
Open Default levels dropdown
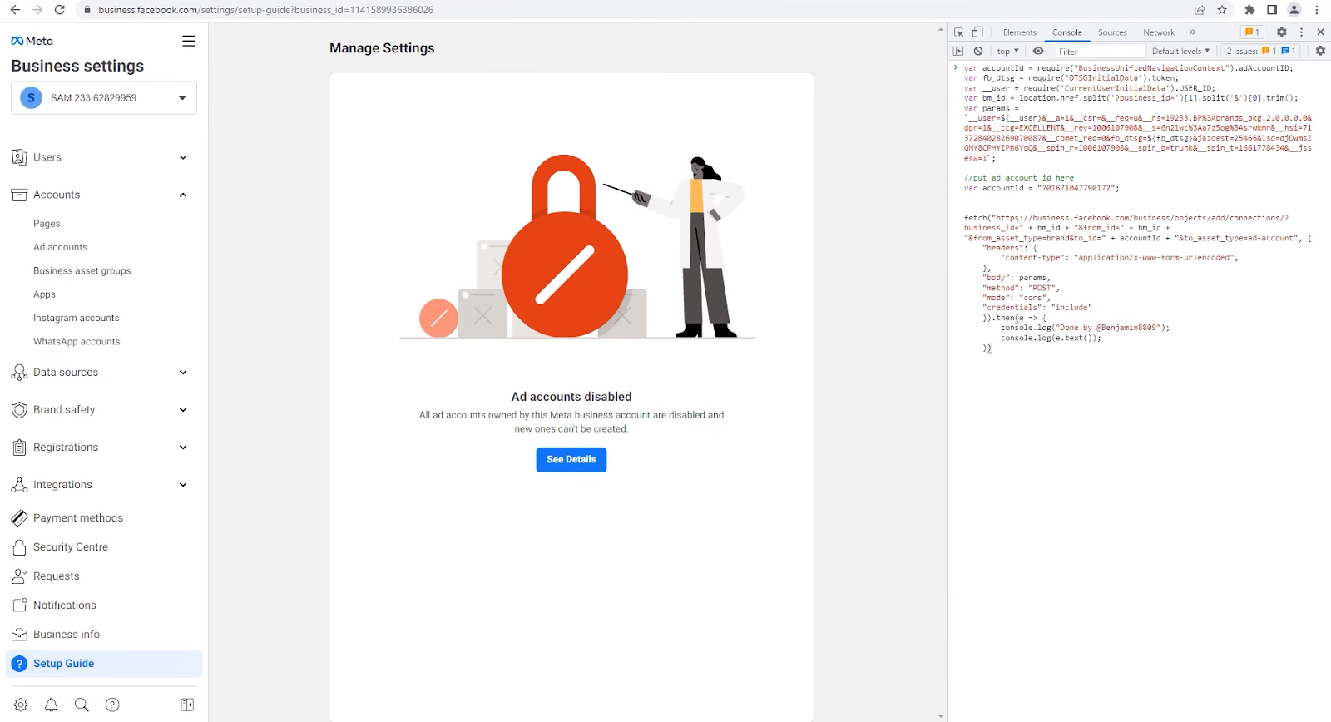point(1180,51)
